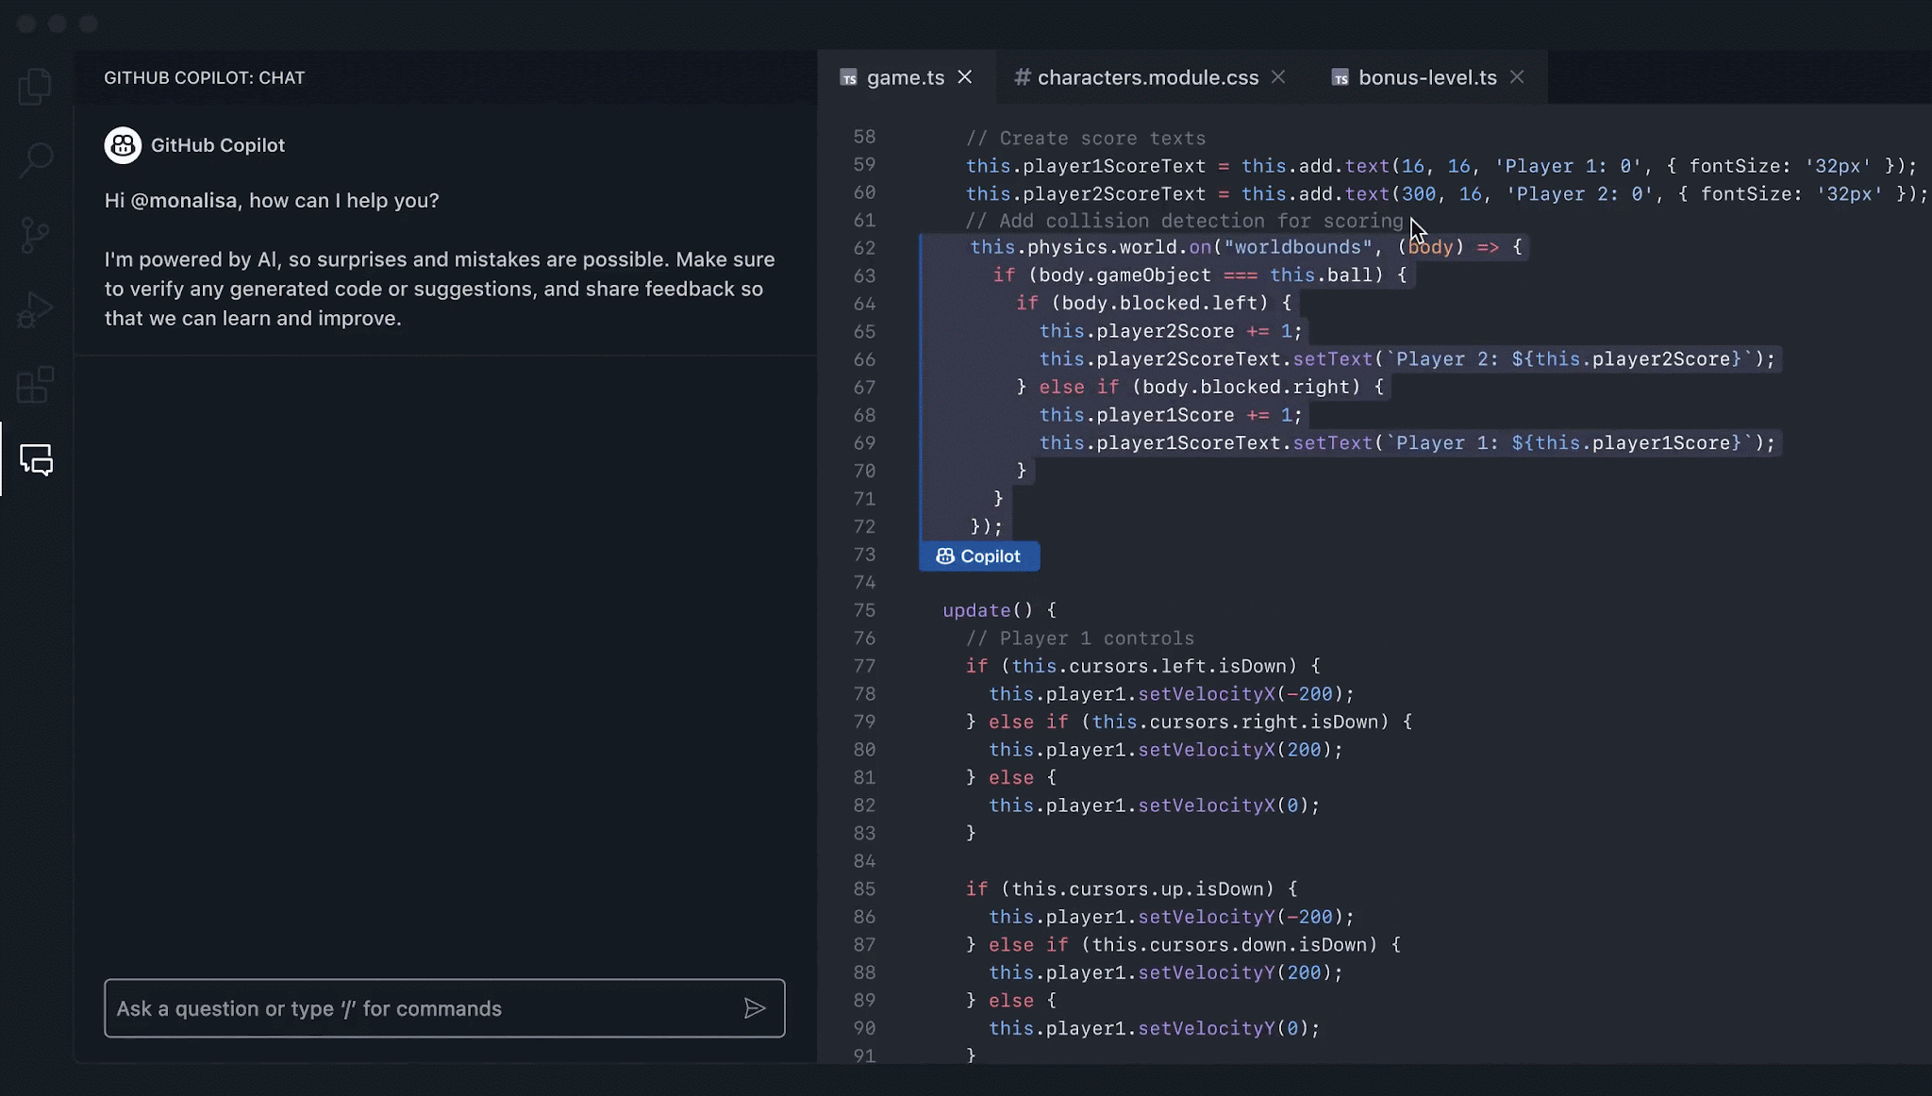This screenshot has height=1096, width=1932.
Task: Click the greeting 'Hi @monalisa, how can I help you?'
Action: coord(272,201)
